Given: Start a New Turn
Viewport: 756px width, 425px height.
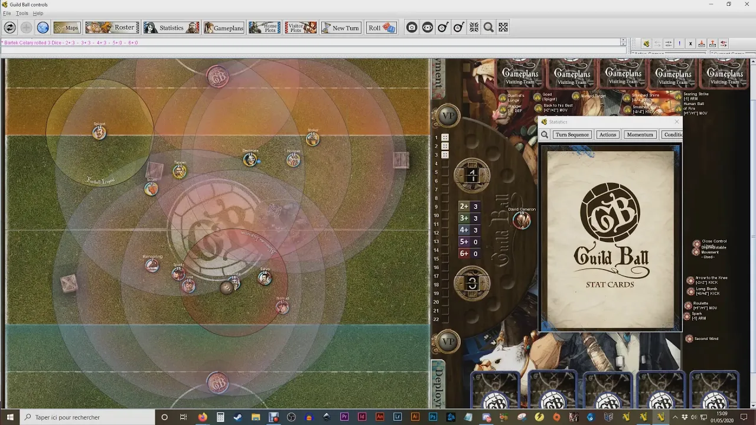Looking at the screenshot, I should [x=341, y=27].
